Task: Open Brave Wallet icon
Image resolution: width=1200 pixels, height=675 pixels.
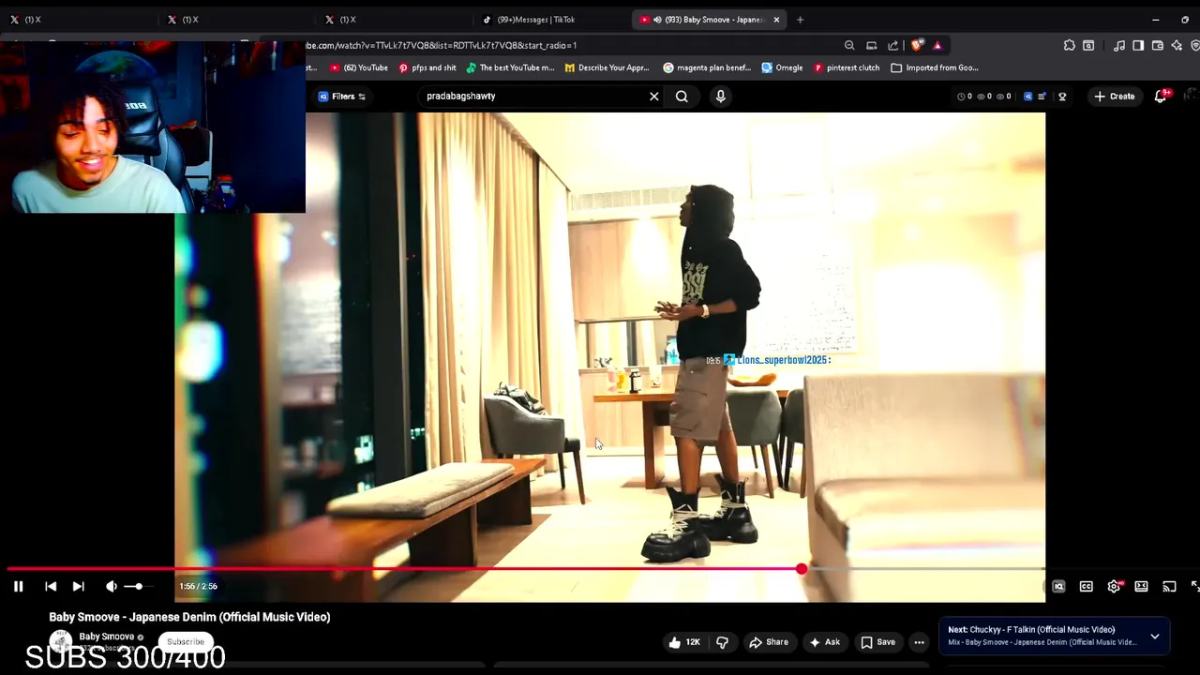Action: [1157, 45]
